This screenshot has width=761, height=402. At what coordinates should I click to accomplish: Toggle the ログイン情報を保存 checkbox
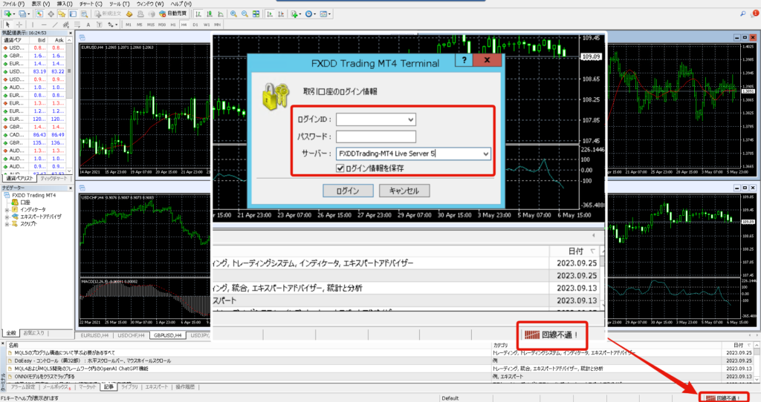coord(340,168)
